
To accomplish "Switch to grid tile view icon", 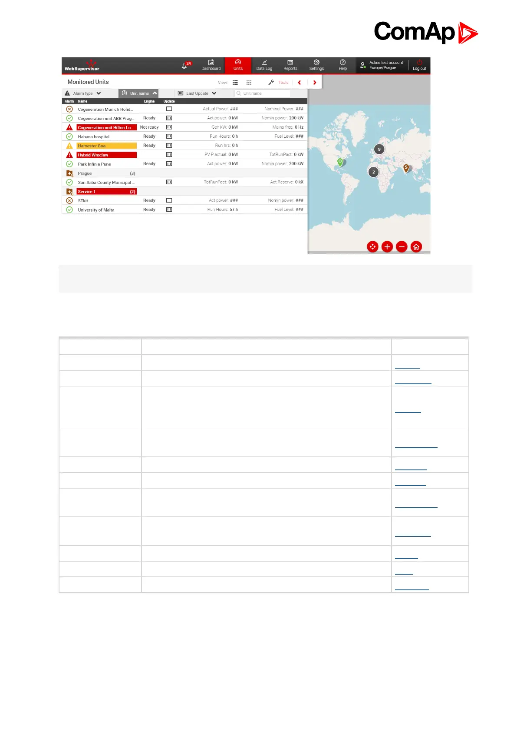I will pos(249,82).
